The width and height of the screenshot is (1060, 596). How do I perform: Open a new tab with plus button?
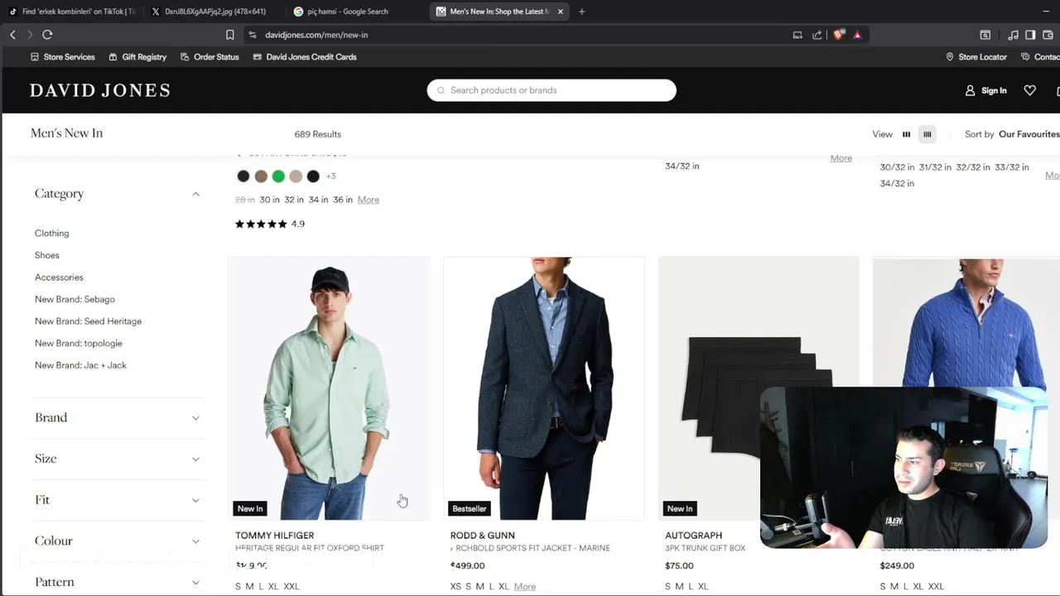click(581, 12)
